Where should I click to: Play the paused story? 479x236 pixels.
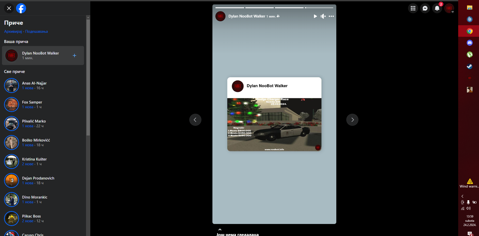click(315, 16)
